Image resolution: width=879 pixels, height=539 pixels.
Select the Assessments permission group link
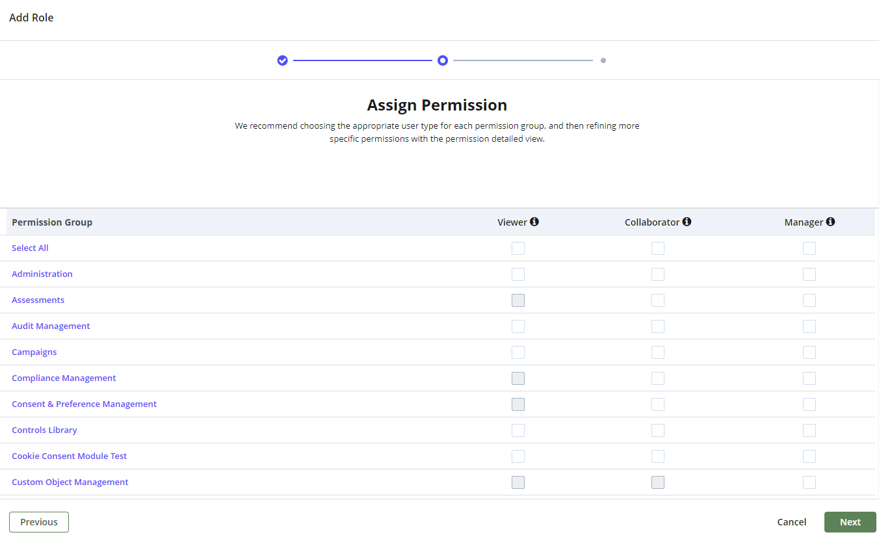coord(38,300)
